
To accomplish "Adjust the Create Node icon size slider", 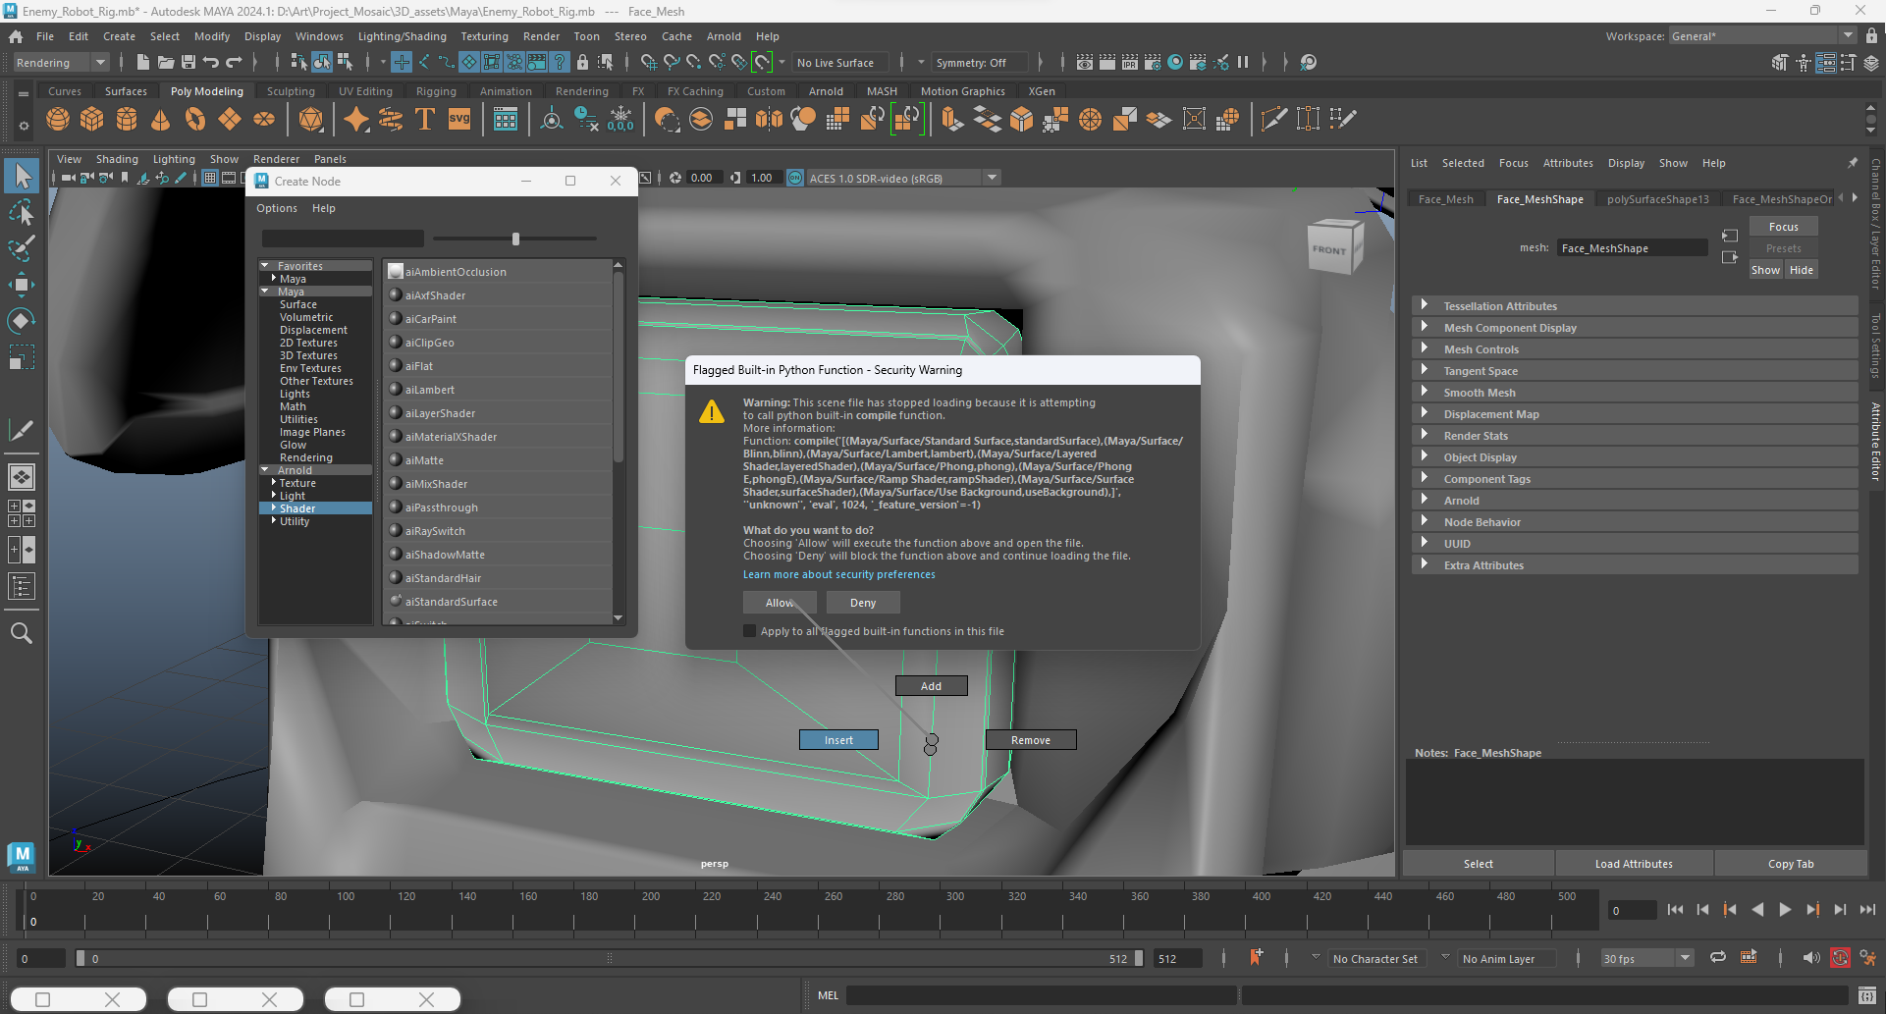I will click(515, 239).
